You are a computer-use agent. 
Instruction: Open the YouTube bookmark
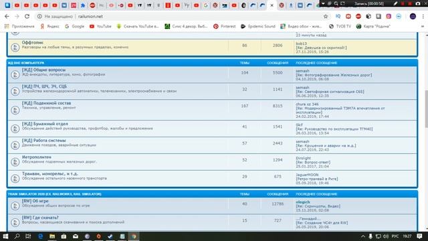[x=100, y=26]
